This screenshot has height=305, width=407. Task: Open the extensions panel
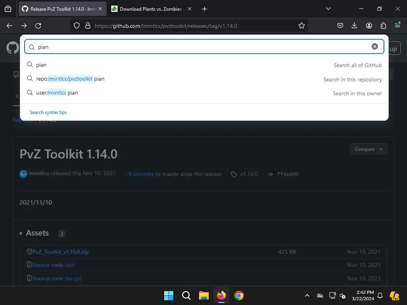tap(383, 25)
